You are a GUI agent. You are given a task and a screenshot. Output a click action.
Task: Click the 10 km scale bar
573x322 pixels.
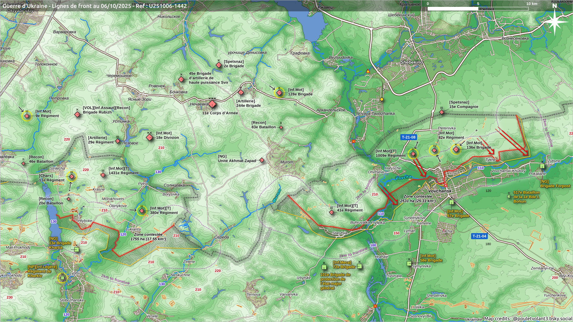478,9
